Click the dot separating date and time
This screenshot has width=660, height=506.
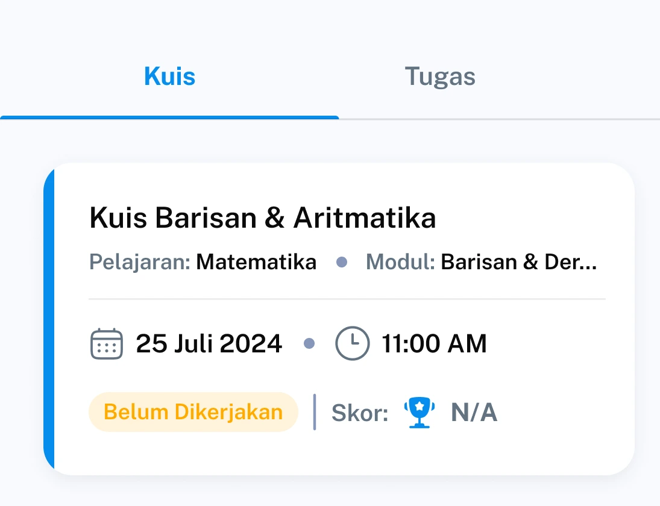click(x=309, y=344)
